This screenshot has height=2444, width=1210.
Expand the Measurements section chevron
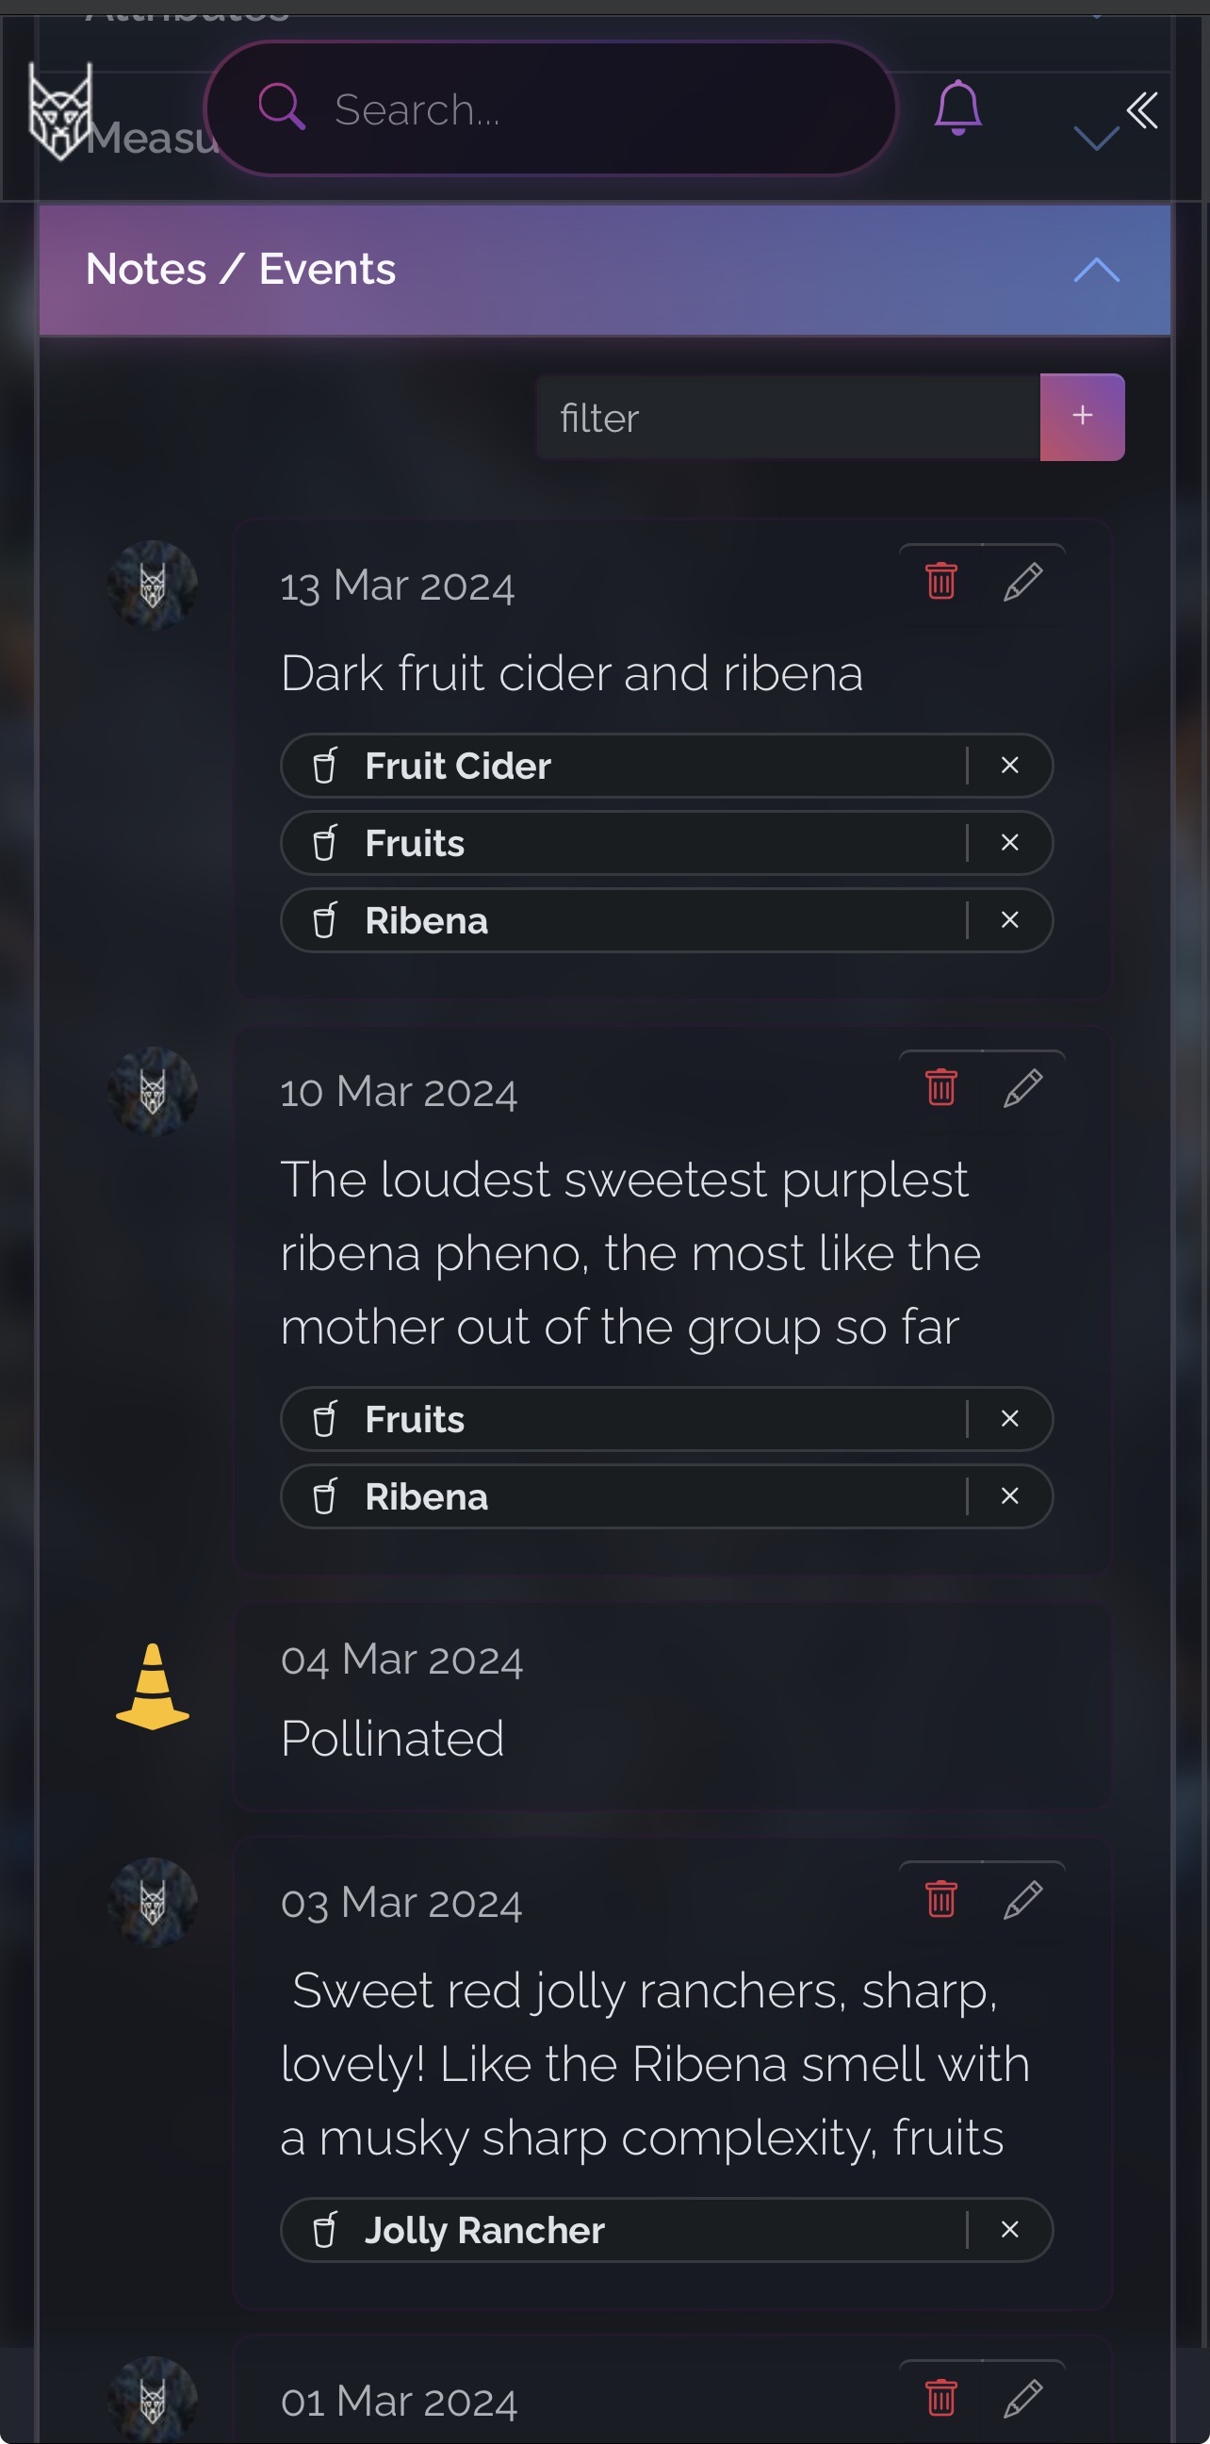(x=1096, y=139)
